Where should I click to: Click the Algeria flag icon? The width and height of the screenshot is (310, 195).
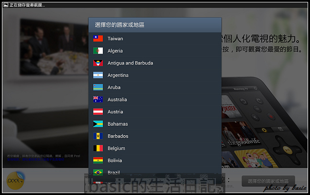98,51
